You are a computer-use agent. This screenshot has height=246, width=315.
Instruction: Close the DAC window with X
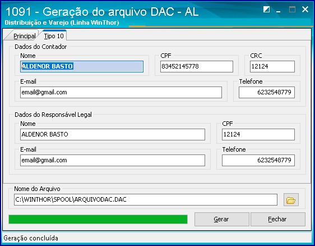point(305,9)
